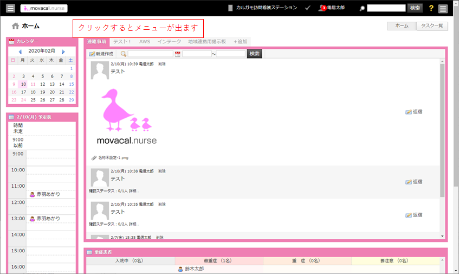Delete the 10:39 post via 削除
This screenshot has height=274, width=459.
(x=162, y=64)
